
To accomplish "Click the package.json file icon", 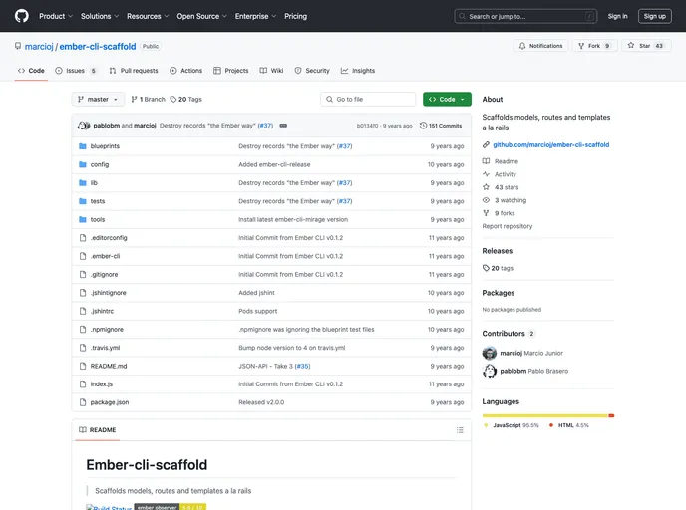I will (82, 402).
